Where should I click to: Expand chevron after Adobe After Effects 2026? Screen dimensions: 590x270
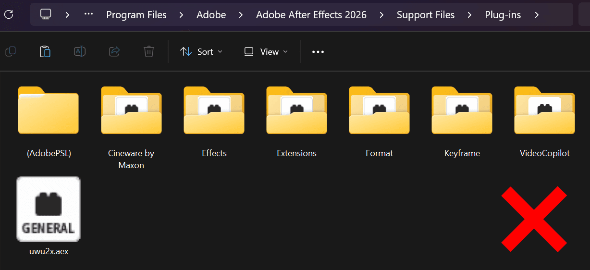coord(381,15)
